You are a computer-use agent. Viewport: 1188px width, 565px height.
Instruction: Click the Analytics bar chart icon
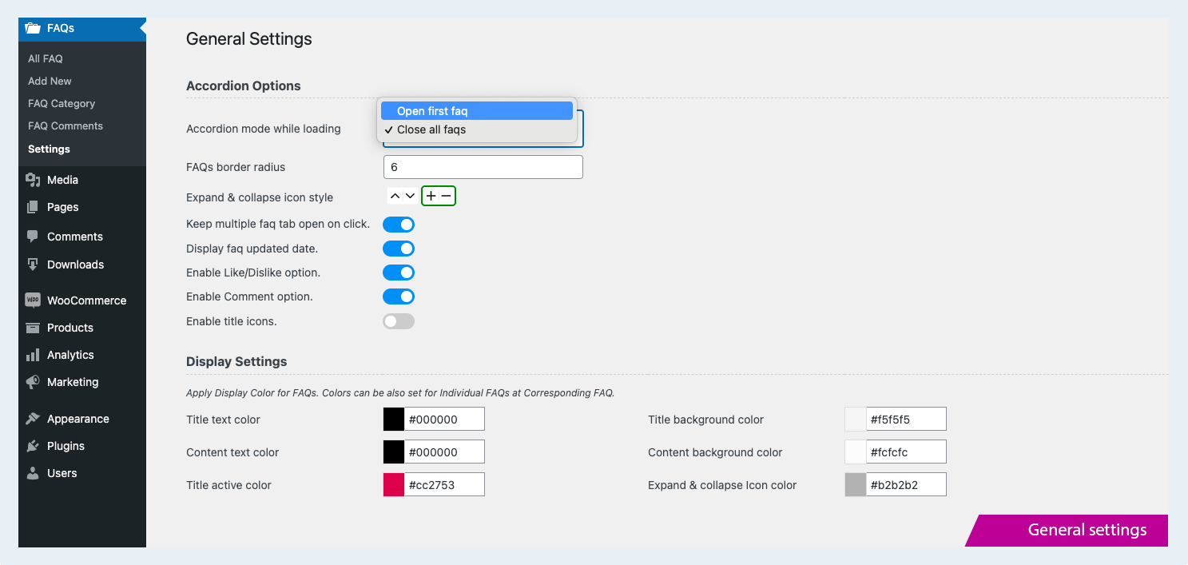click(x=33, y=355)
